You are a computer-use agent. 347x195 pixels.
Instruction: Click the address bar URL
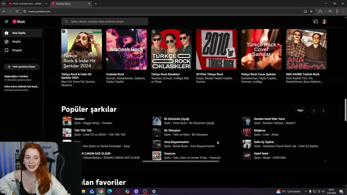[39, 11]
